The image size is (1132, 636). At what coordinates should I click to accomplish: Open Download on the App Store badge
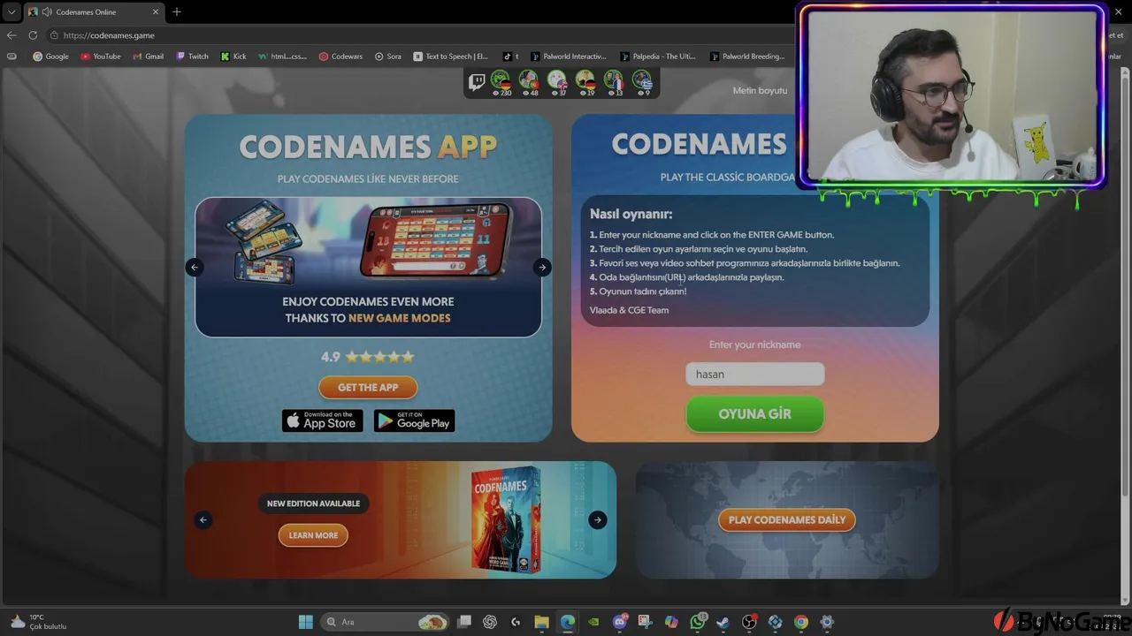(322, 420)
